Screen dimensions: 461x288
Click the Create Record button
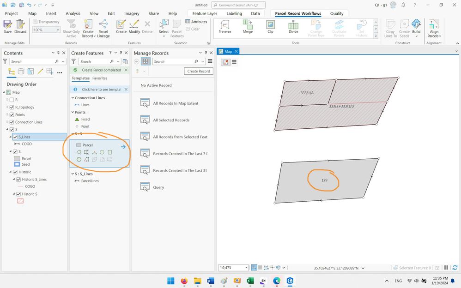click(x=199, y=71)
